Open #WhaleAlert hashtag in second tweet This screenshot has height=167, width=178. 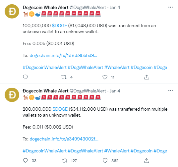pos(117,151)
